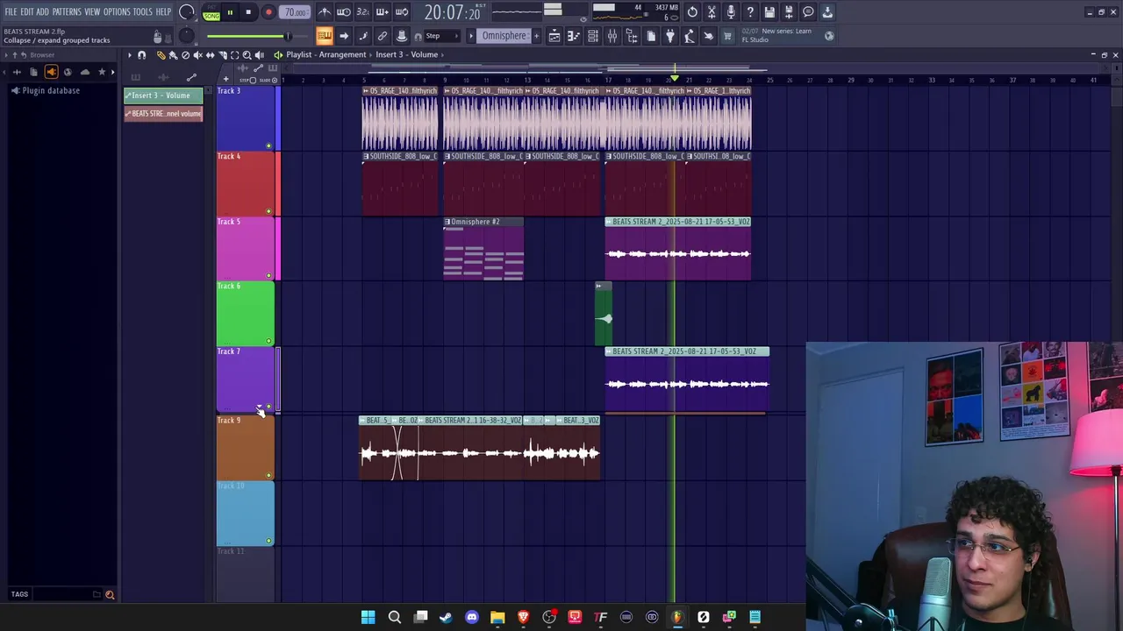Stop playback with the stop button
1123x631 pixels.
coord(248,12)
